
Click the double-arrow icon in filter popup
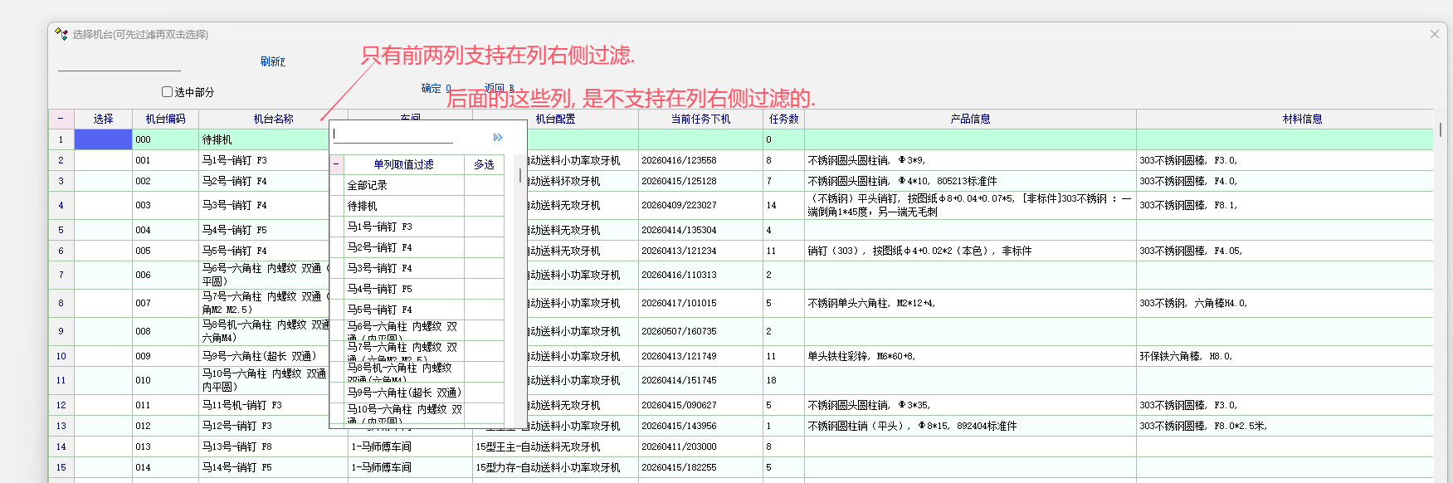pyautogui.click(x=498, y=138)
